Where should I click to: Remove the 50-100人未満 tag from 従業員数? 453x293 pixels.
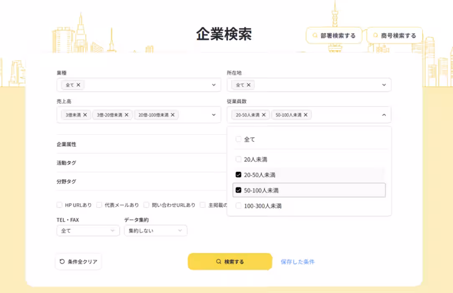(x=305, y=115)
